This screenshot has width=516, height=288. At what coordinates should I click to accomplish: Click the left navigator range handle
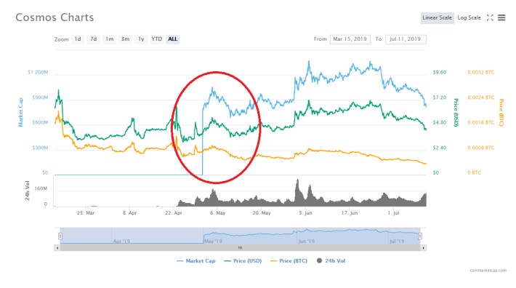point(60,236)
